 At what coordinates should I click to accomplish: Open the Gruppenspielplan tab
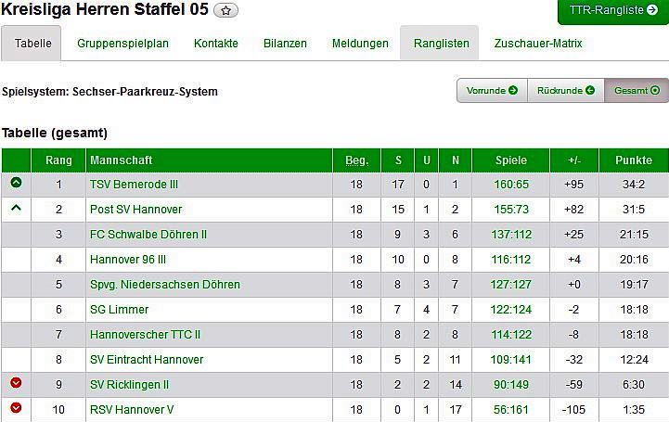click(x=122, y=44)
